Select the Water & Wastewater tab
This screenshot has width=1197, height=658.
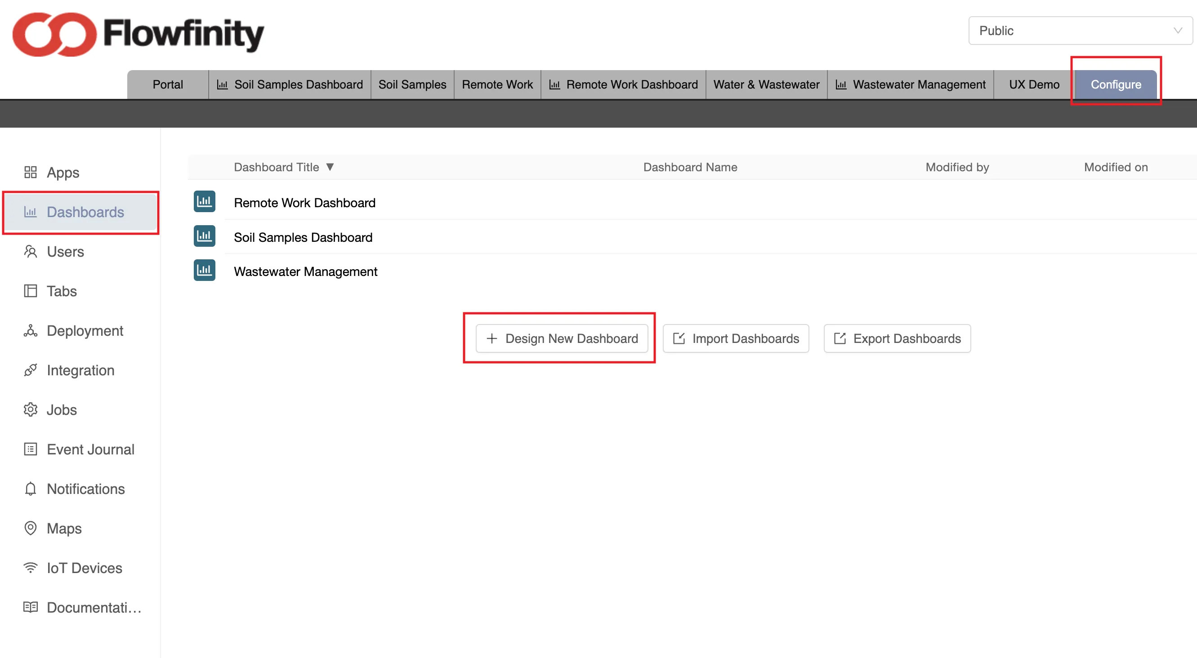pos(766,84)
